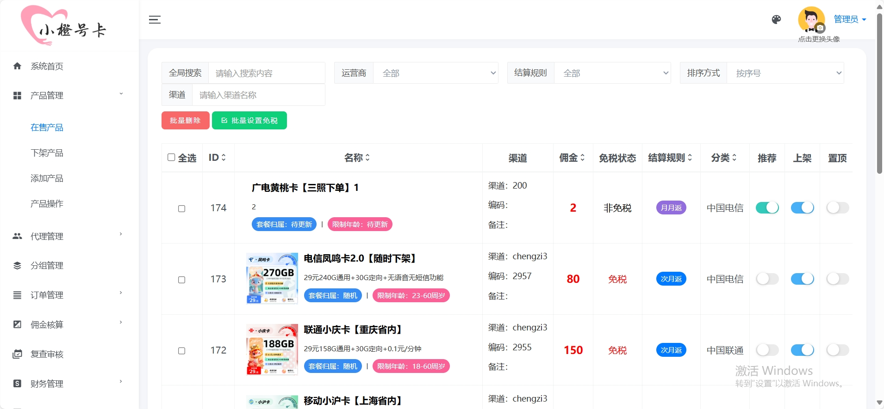Click the scrollbar down arrow
The image size is (884, 409).
(879, 403)
